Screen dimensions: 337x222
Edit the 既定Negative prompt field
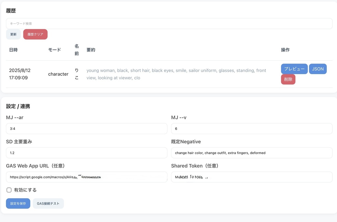click(x=251, y=153)
